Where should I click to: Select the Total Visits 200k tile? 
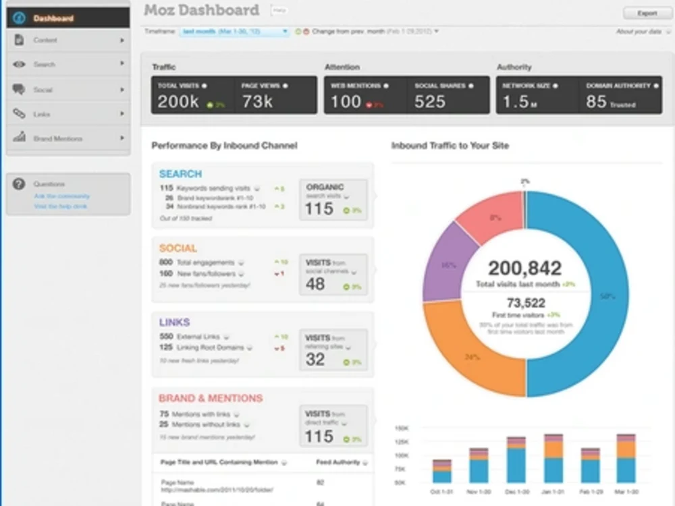[192, 95]
